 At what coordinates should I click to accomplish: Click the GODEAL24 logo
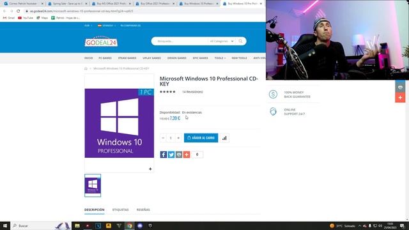tap(101, 42)
